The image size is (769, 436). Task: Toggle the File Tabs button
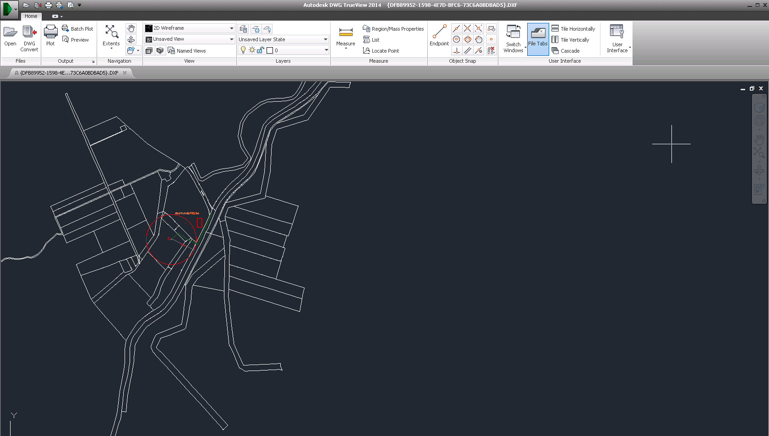[x=538, y=39]
